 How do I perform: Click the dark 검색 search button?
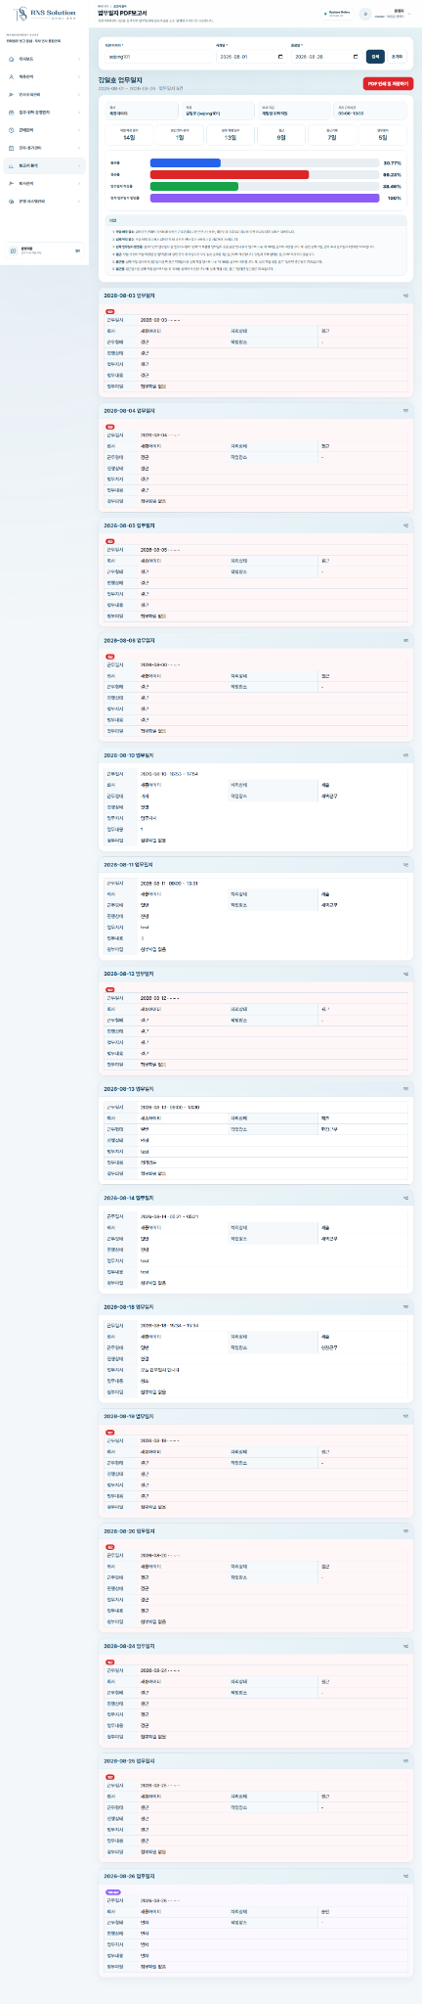(375, 57)
